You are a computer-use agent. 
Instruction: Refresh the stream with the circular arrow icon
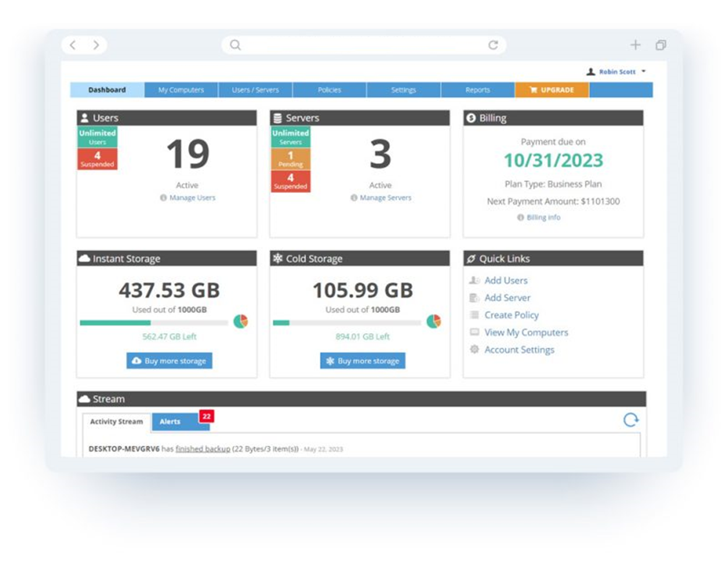pyautogui.click(x=631, y=419)
